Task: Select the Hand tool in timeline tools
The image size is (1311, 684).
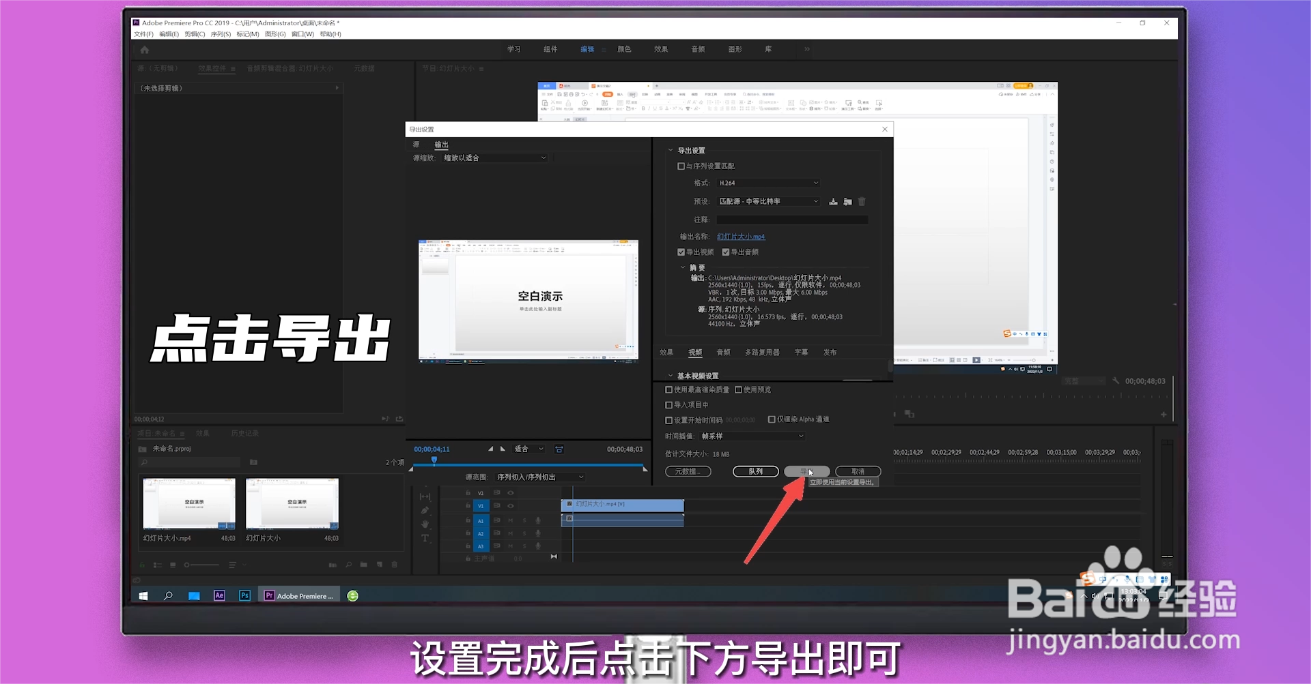Action: [x=425, y=524]
